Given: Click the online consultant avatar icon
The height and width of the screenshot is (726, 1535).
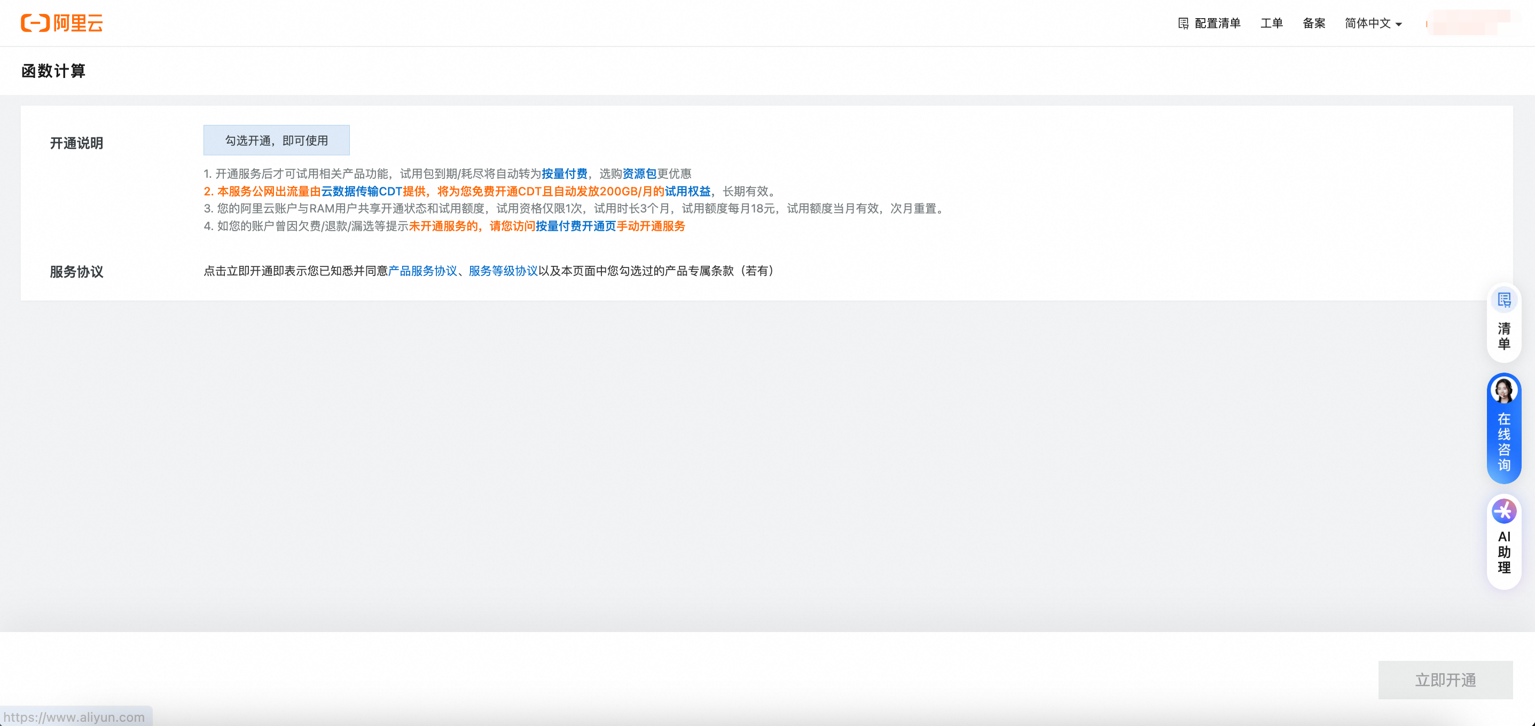Looking at the screenshot, I should tap(1503, 391).
